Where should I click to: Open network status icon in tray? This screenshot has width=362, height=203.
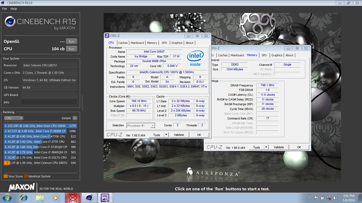click(329, 198)
